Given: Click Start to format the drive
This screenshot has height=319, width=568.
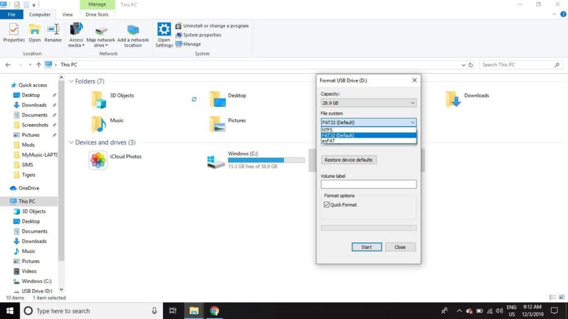Looking at the screenshot, I should click(x=366, y=246).
